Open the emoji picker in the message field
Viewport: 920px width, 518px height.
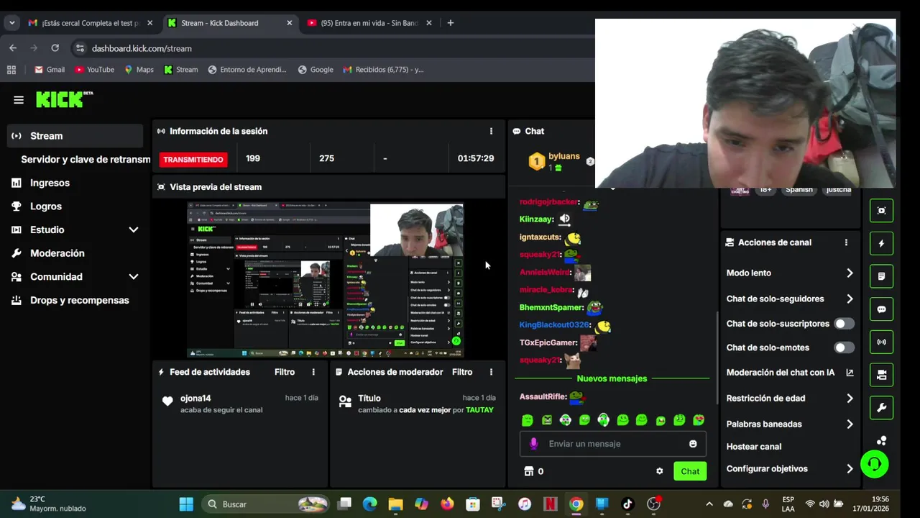point(693,444)
